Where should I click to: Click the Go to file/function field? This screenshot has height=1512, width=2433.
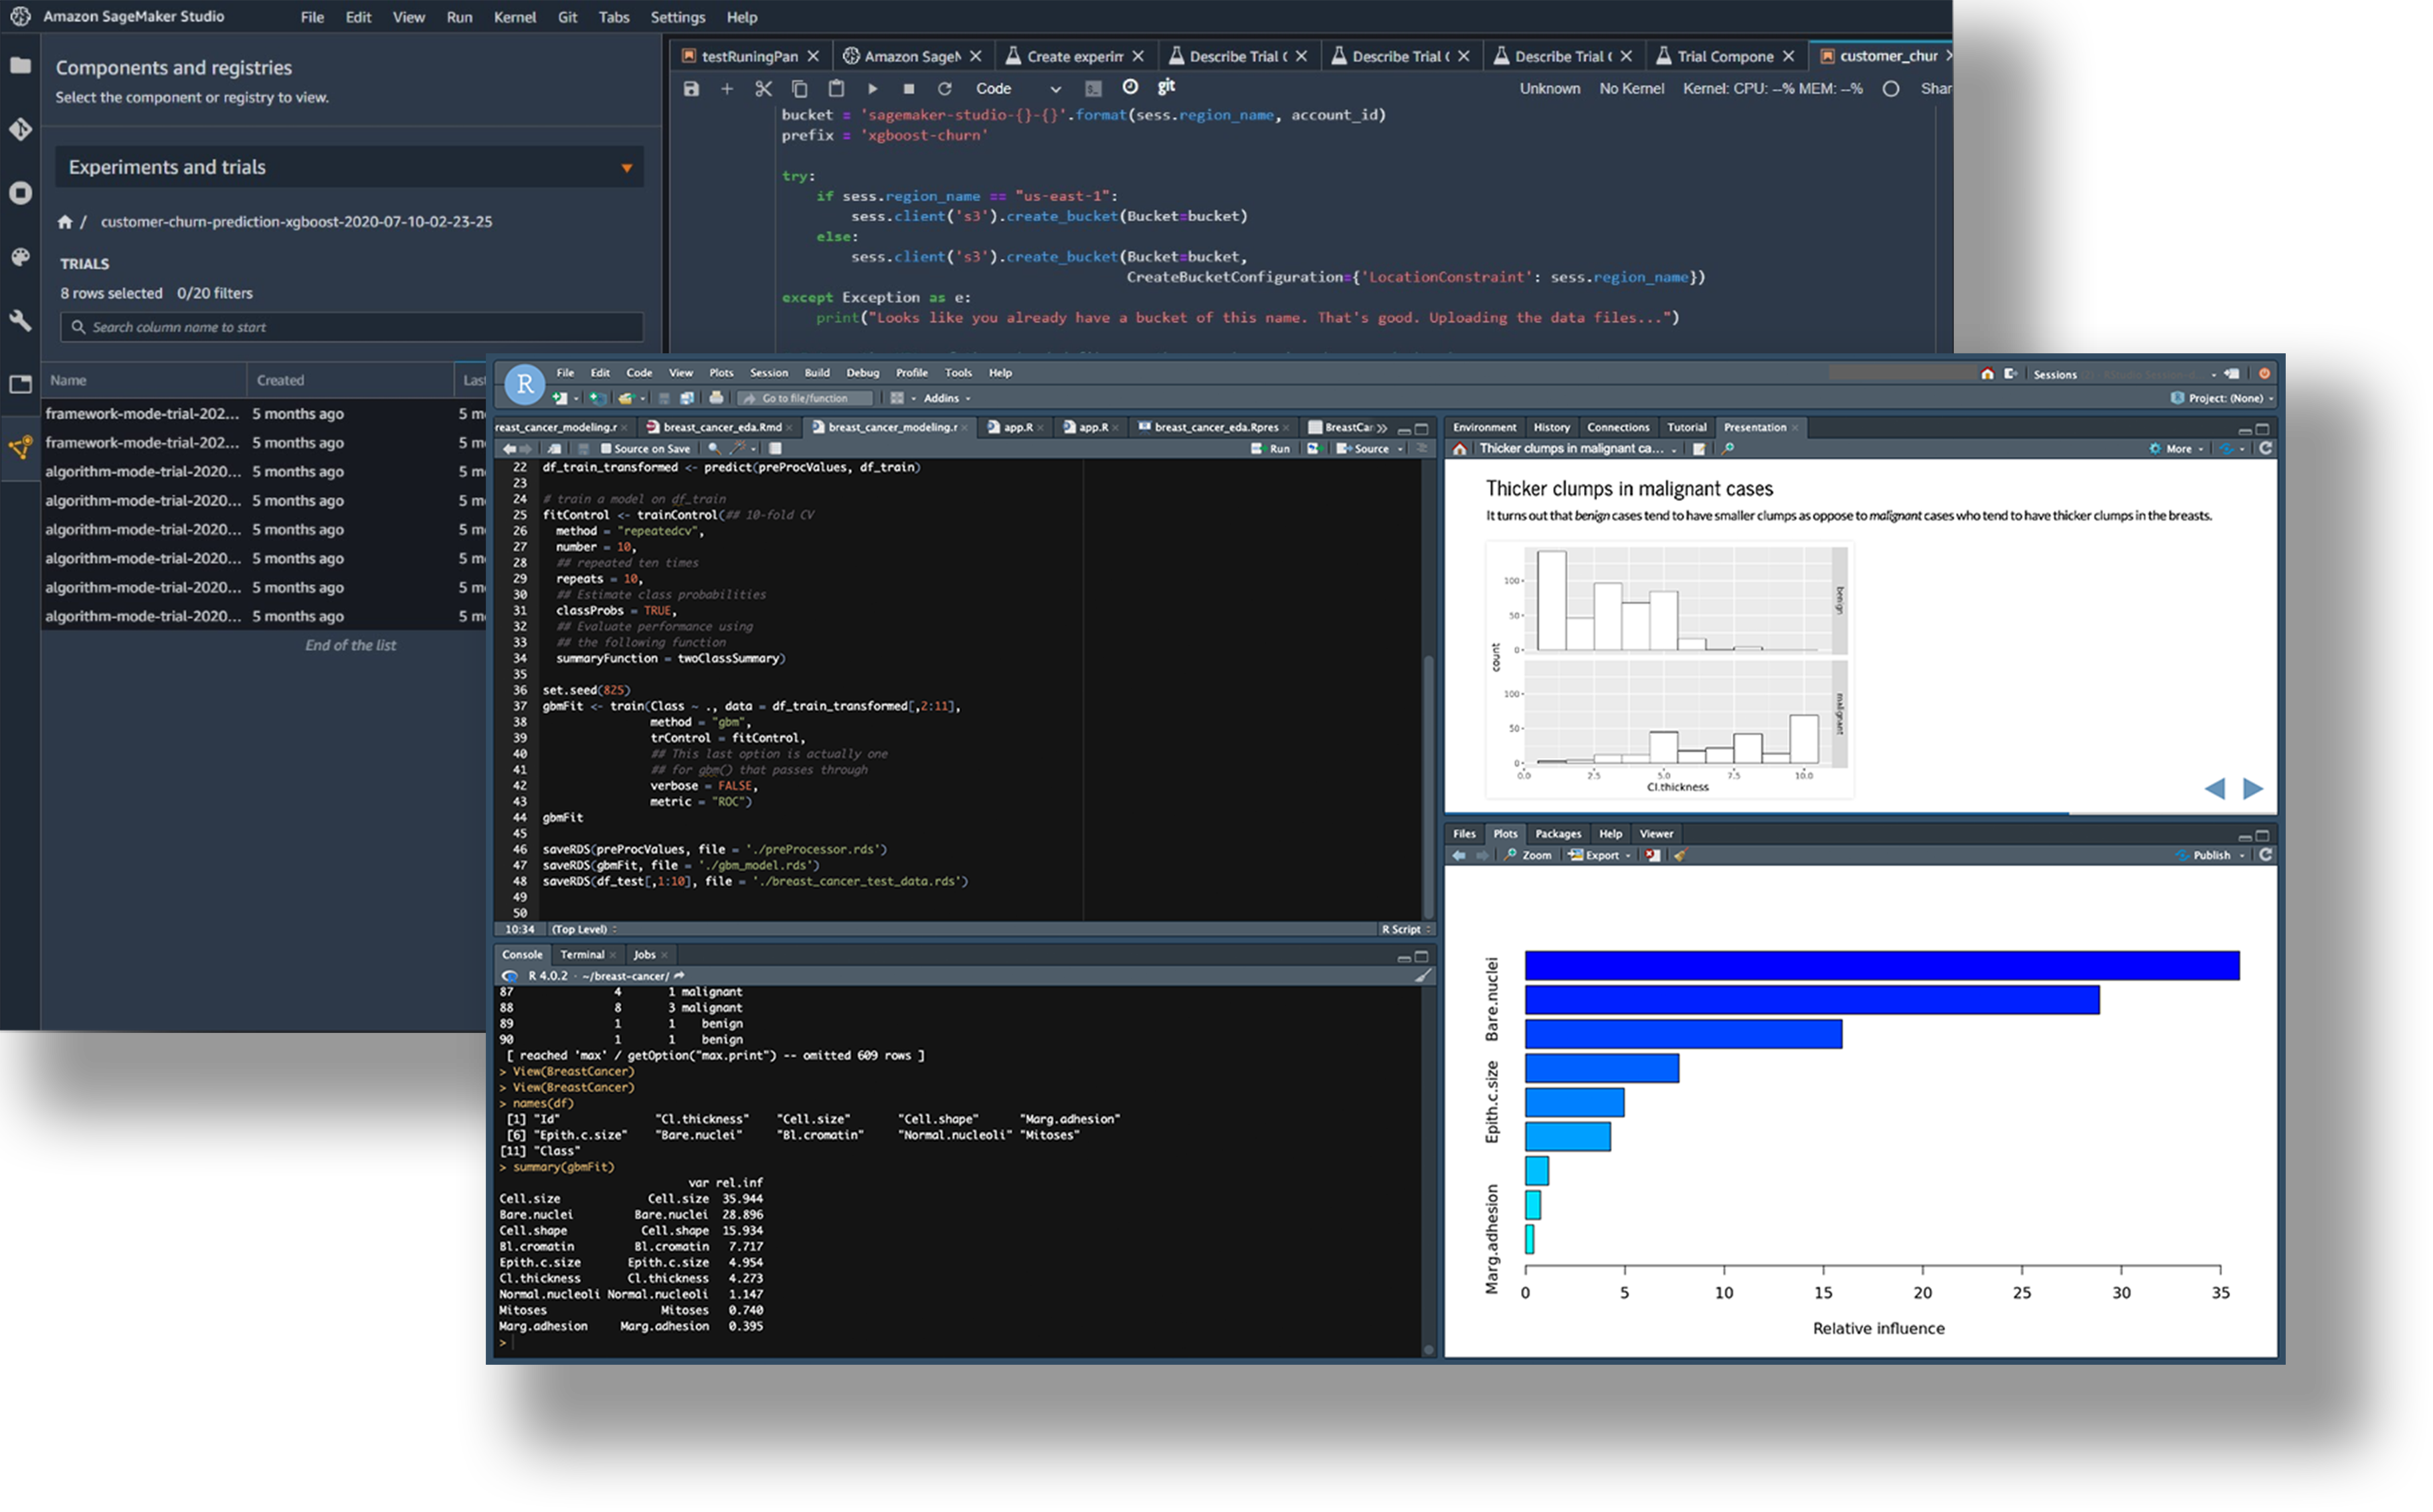point(805,398)
